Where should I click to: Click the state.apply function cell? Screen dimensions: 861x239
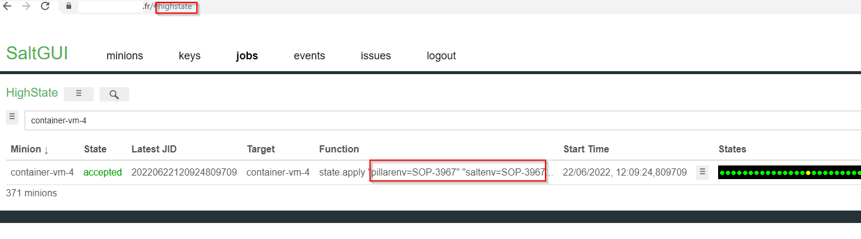pos(437,173)
